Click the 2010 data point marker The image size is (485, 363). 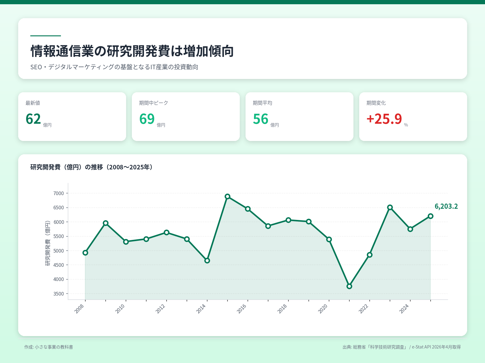click(x=126, y=242)
